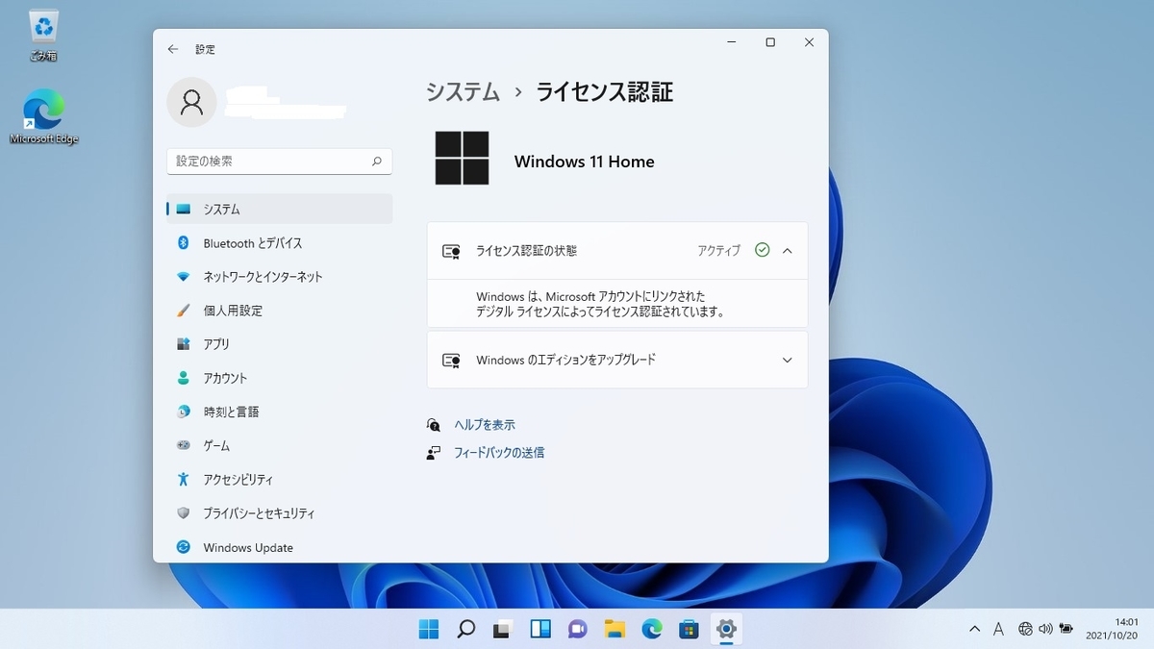The image size is (1154, 649).
Task: Go to アプリ settings
Action: click(x=280, y=344)
